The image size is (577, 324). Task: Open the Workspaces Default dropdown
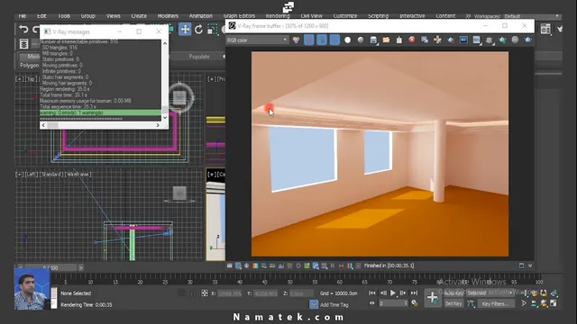coord(532,16)
